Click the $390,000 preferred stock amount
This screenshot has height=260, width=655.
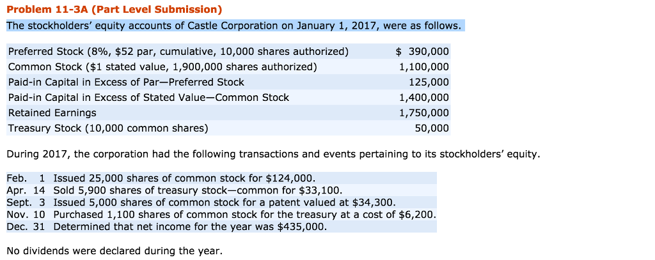423,51
